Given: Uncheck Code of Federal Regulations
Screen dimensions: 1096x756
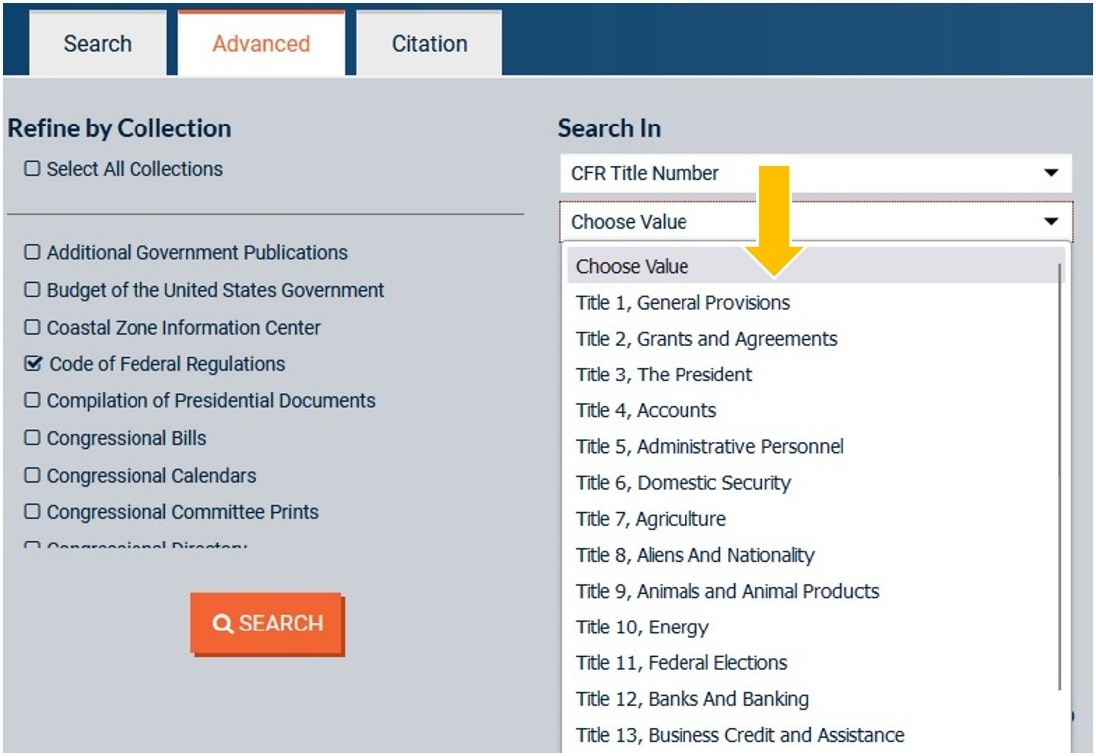Looking at the screenshot, I should (x=36, y=364).
